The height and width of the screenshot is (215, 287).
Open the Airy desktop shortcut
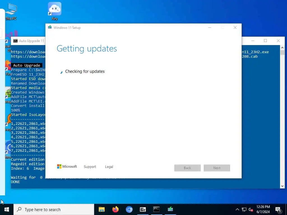pyautogui.click(x=55, y=11)
